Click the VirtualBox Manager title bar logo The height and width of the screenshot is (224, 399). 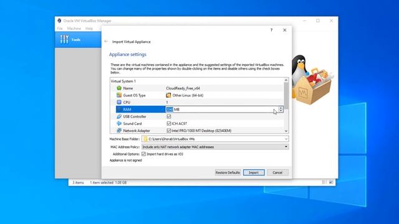pos(59,21)
